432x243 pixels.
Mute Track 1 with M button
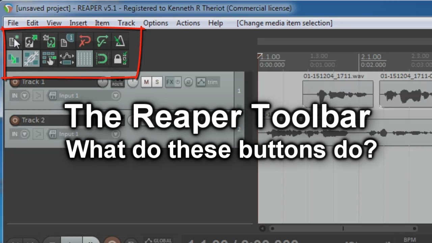[146, 82]
